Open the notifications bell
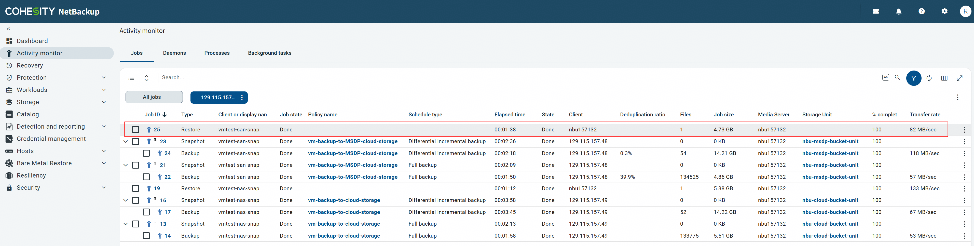The image size is (974, 246). (x=899, y=11)
